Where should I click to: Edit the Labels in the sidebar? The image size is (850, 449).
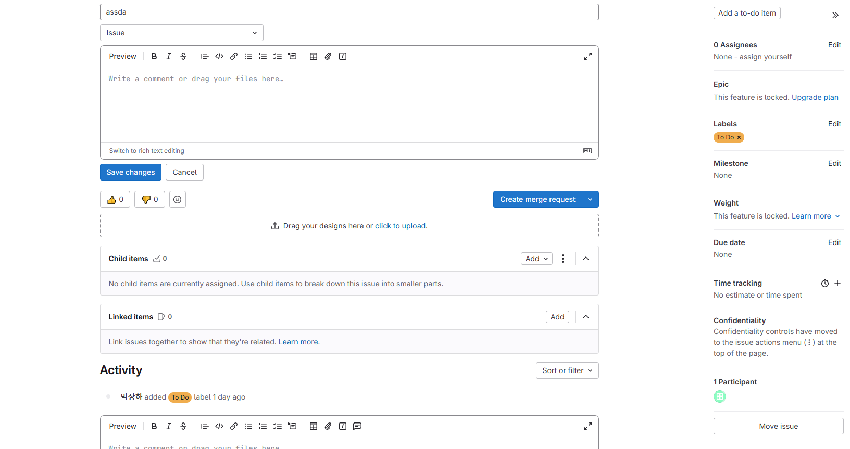tap(834, 124)
